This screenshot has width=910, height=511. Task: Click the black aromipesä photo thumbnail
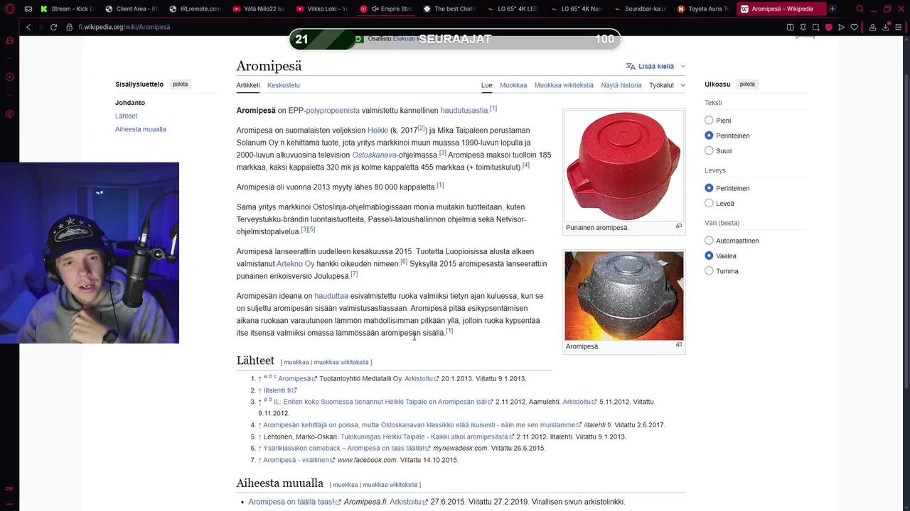623,295
